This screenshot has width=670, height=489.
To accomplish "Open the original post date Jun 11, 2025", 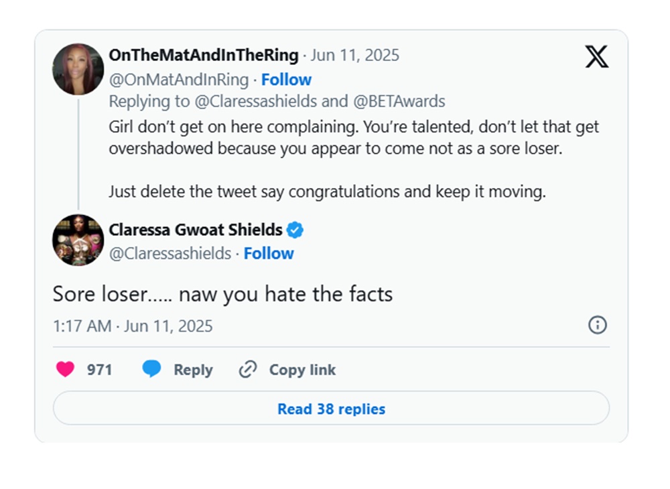I will [355, 56].
